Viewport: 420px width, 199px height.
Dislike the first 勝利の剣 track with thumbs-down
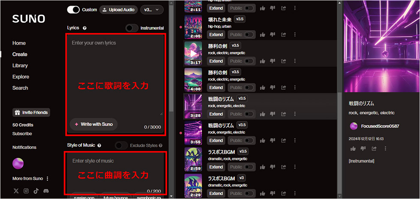273,61
